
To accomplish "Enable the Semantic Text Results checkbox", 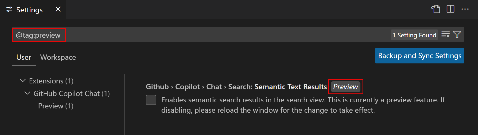I will point(151,100).
